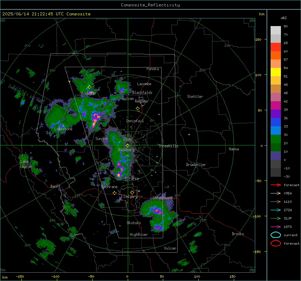This screenshot has width=301, height=281.
Task: Click the Stettler town label
Action: click(x=195, y=97)
